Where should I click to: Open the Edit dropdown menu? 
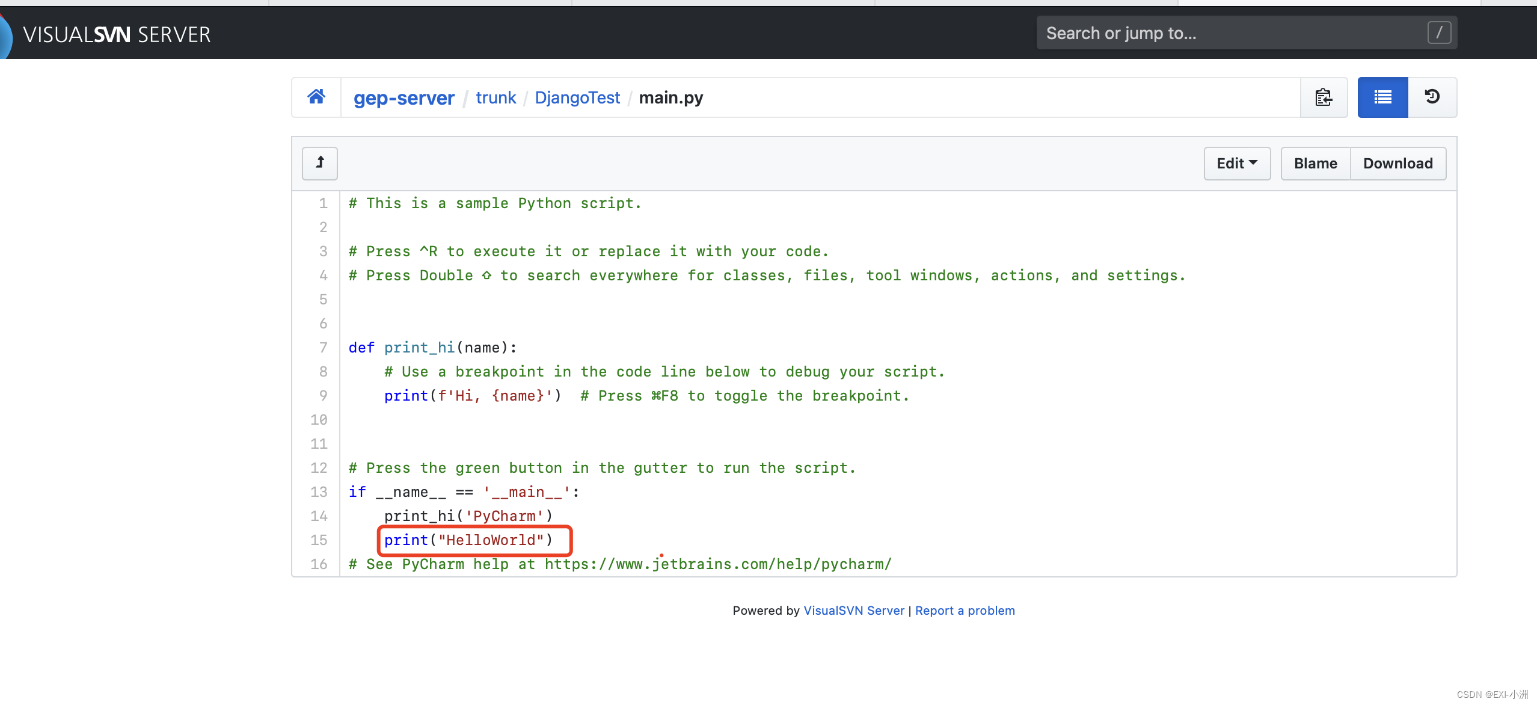coord(1237,163)
